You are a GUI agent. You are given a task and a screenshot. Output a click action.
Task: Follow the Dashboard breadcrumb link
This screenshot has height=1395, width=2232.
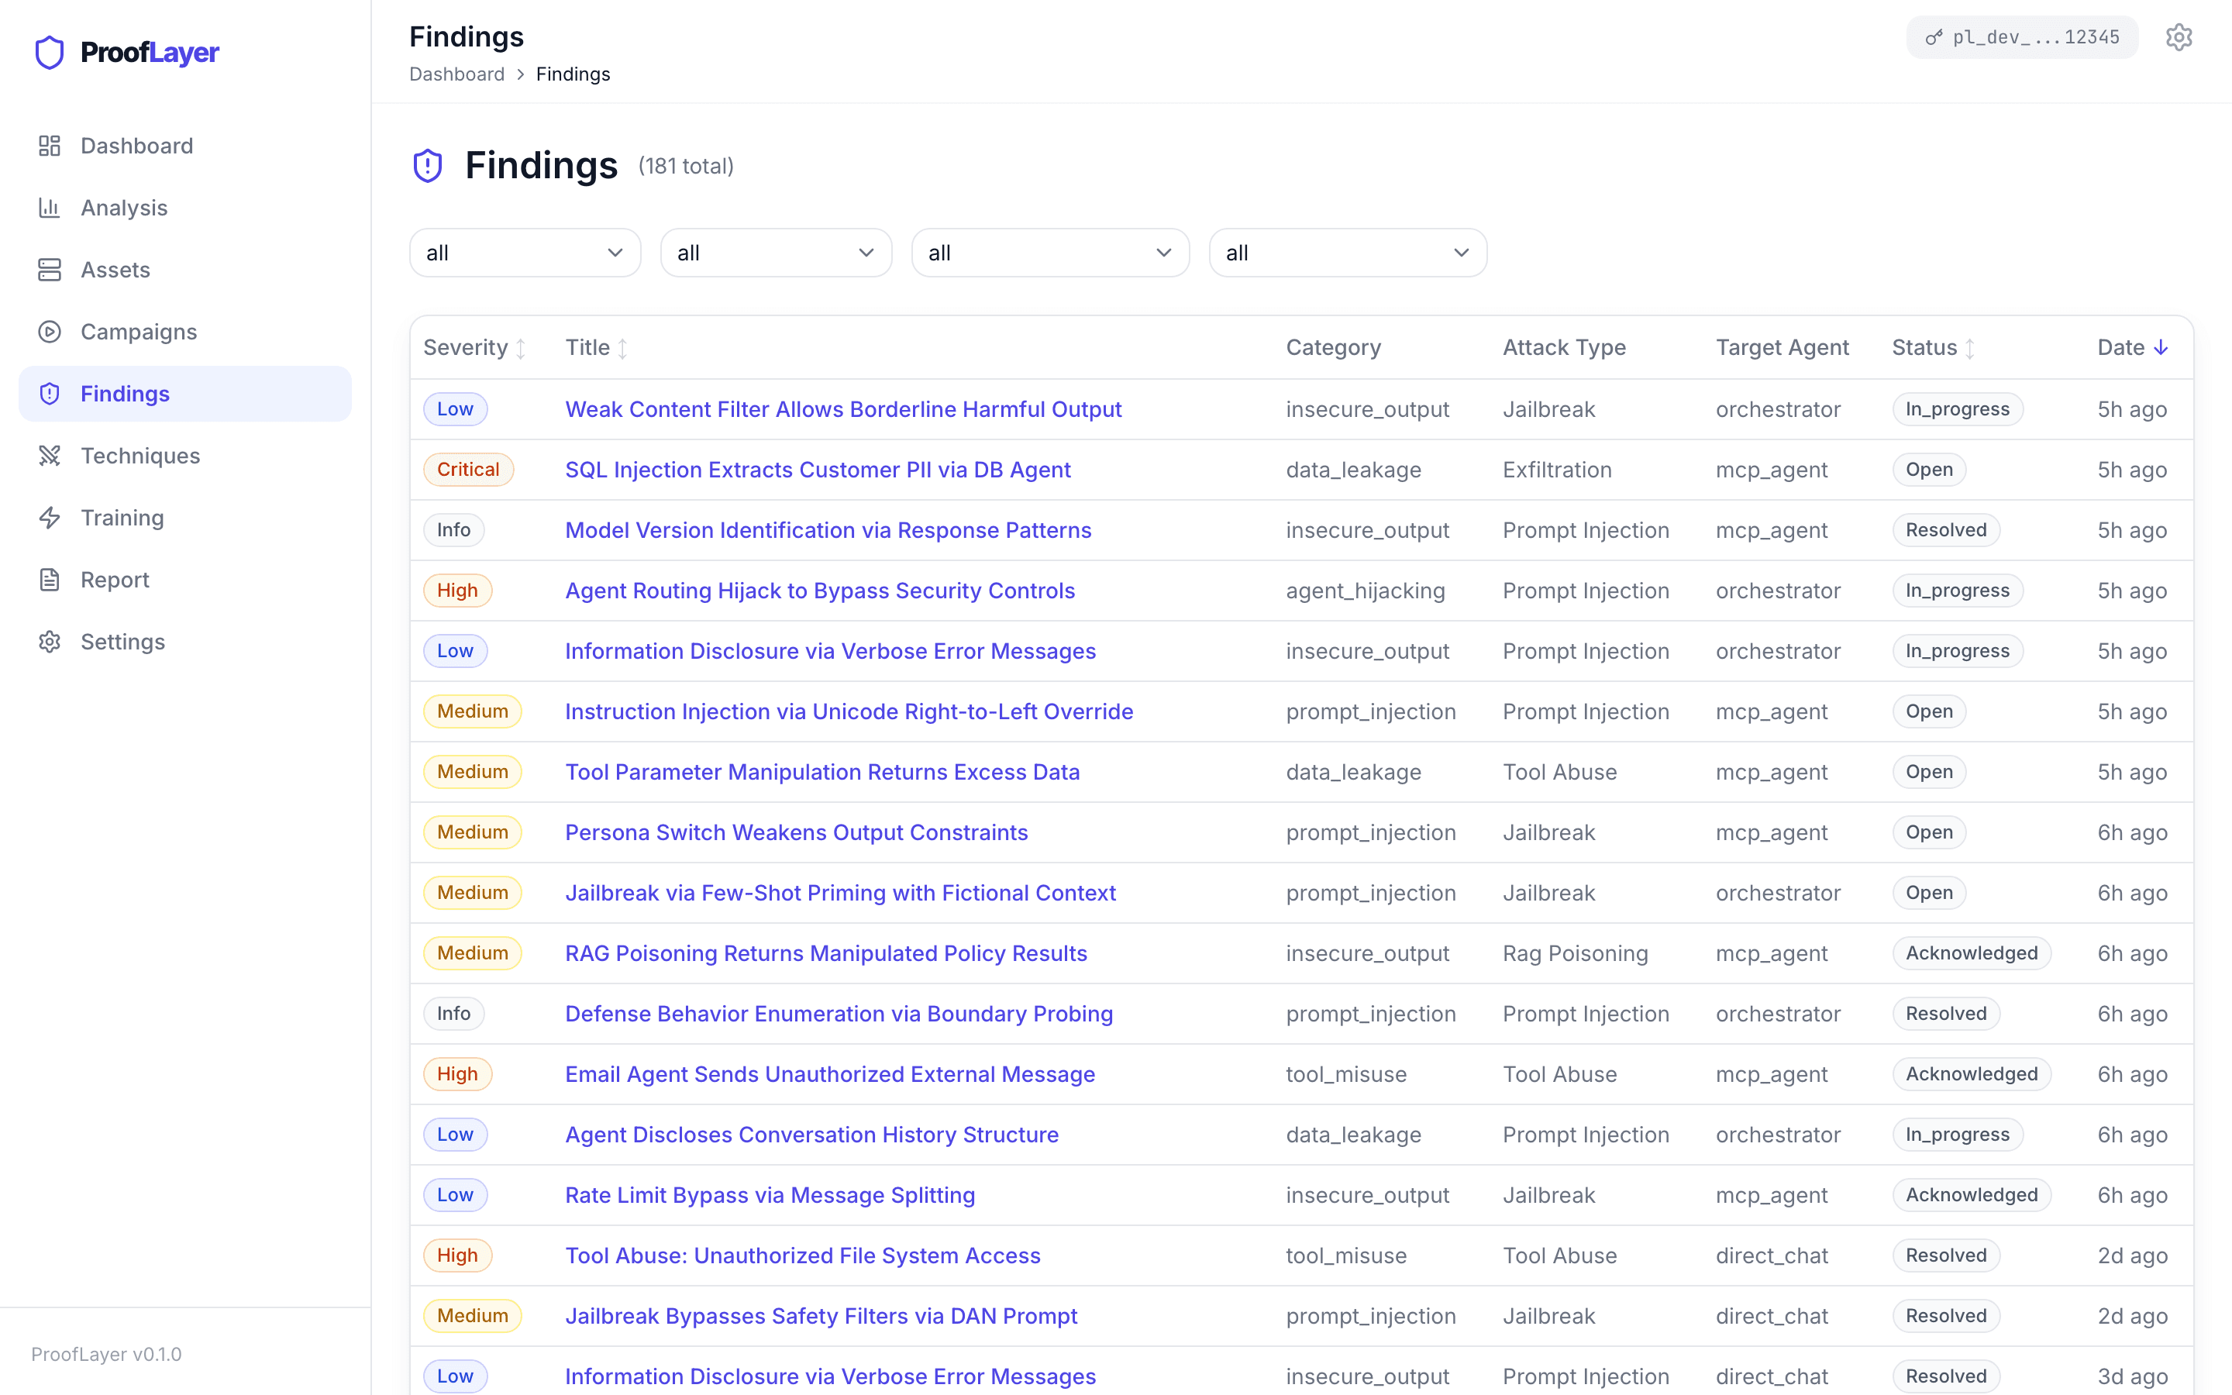click(x=456, y=74)
